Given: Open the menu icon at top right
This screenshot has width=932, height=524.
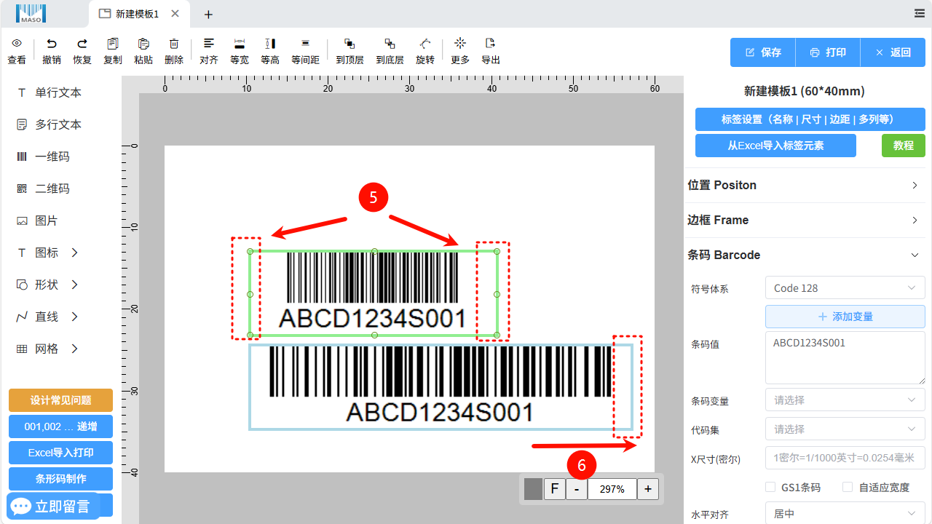Looking at the screenshot, I should [x=920, y=13].
